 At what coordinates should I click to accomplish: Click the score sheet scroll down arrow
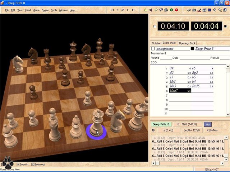[228, 114]
